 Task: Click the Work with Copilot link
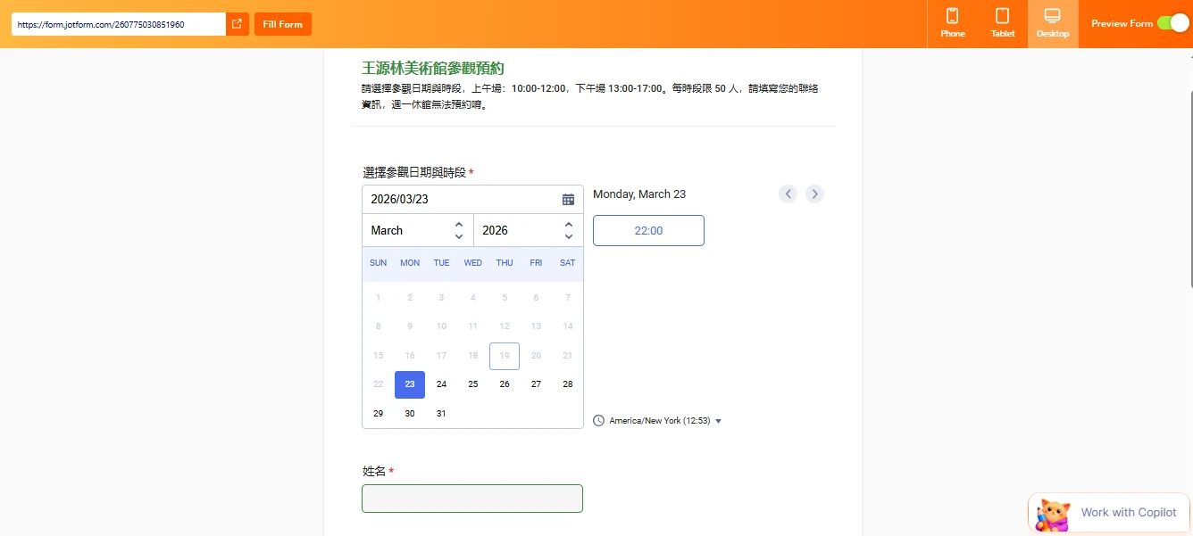tap(1128, 512)
